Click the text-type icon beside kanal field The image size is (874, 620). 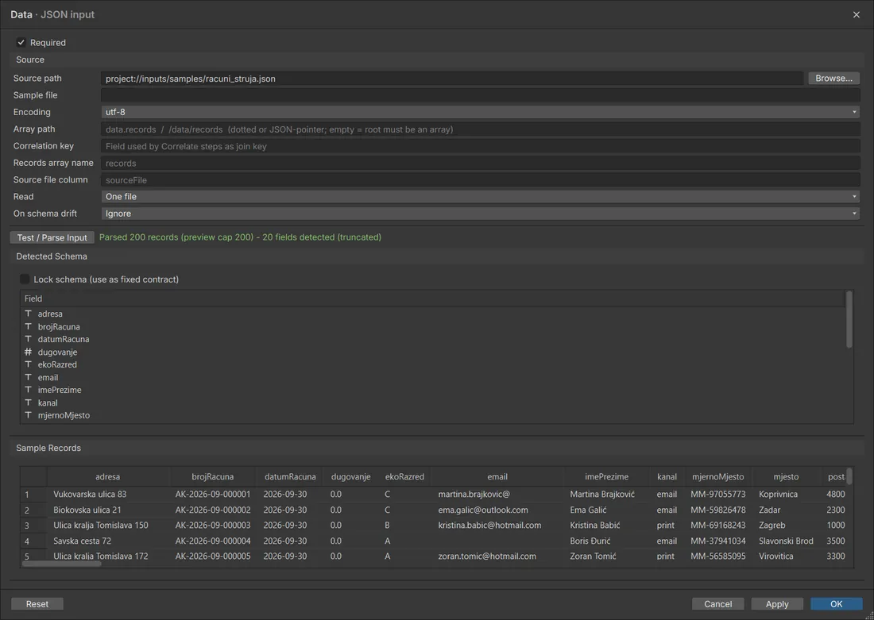[x=28, y=402]
